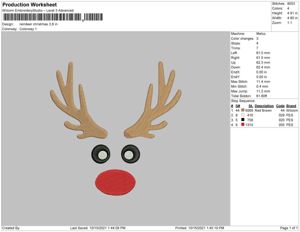Click the Total Bobbin value '61.80ft'
Image resolution: width=300 pixels, height=232 pixels.
[x=261, y=96]
